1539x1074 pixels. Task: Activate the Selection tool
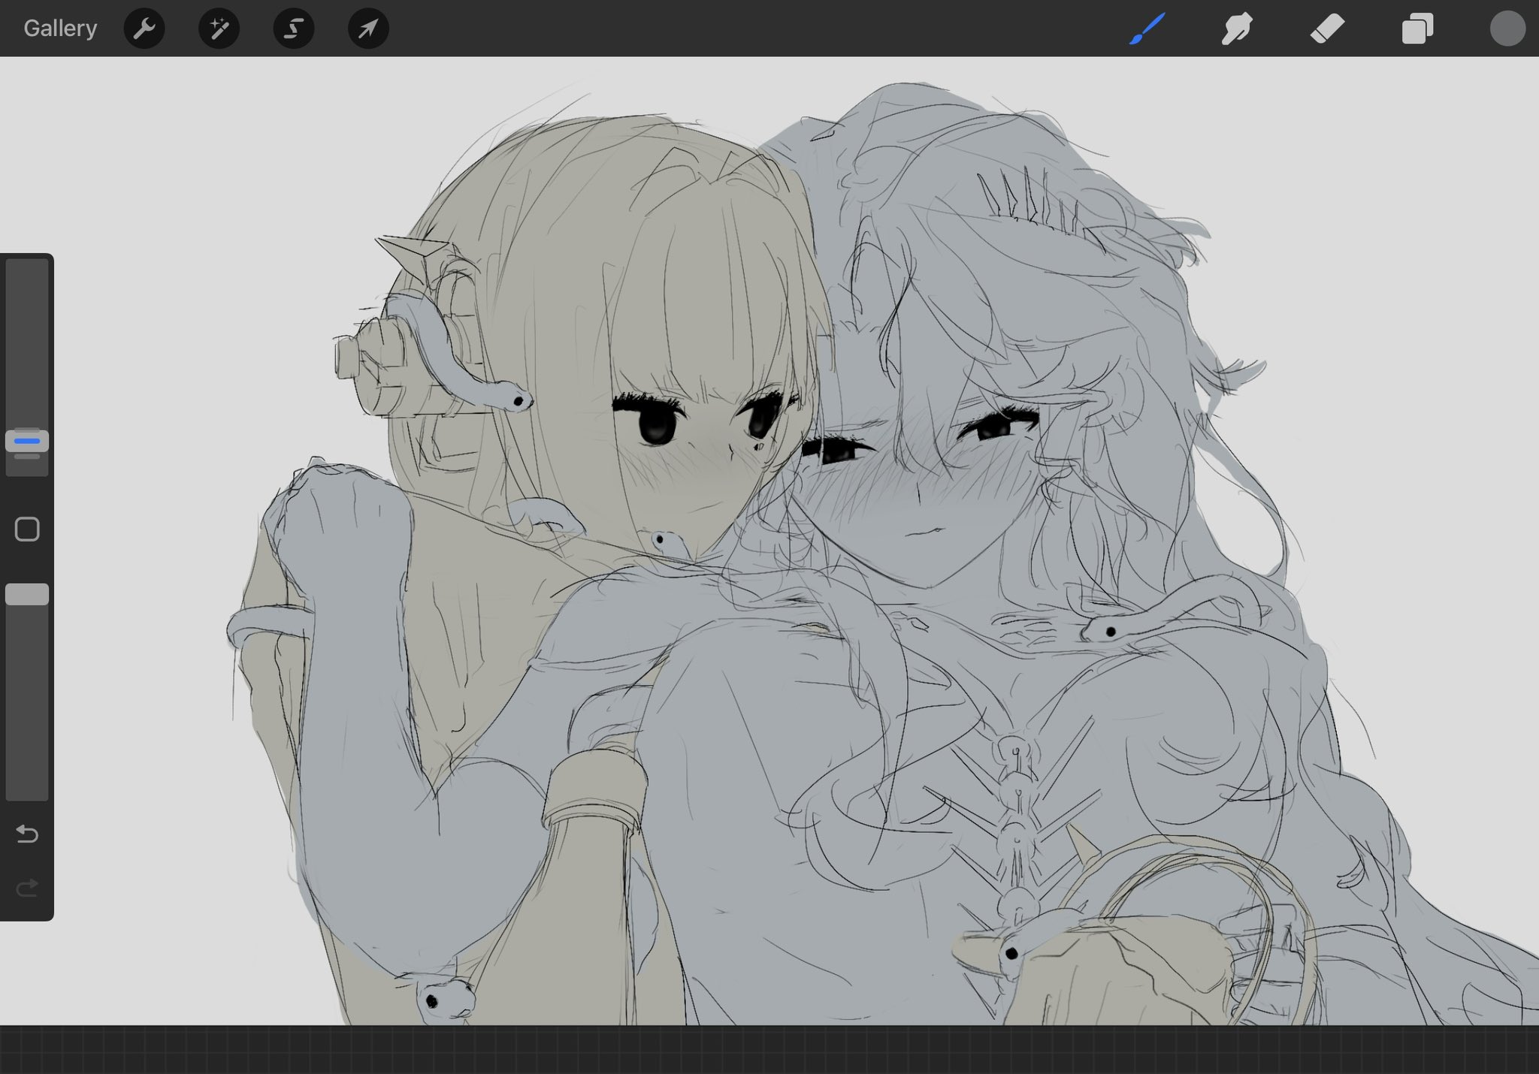coord(294,29)
